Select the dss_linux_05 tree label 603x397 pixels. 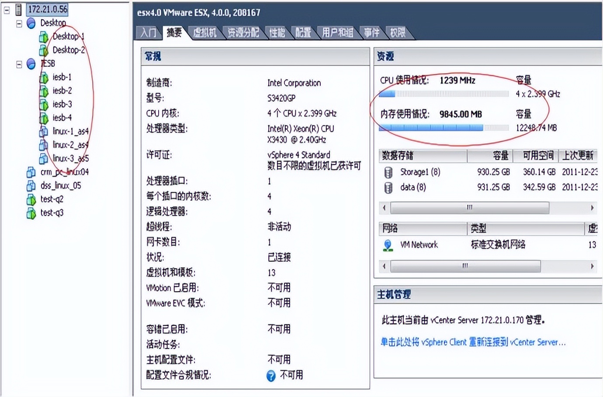[x=61, y=185]
